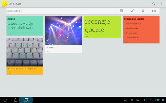166x103 pixels.
Task: Create a new text note icon
Action: pyautogui.click(x=121, y=11)
